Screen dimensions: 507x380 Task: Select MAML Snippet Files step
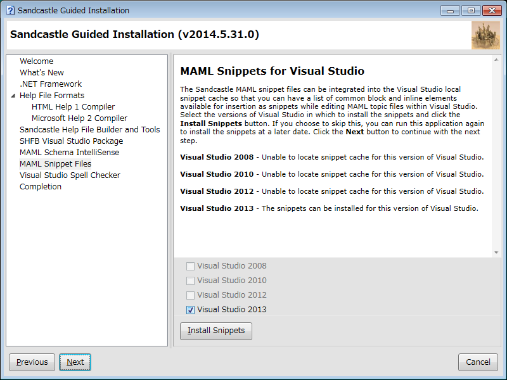(56, 164)
